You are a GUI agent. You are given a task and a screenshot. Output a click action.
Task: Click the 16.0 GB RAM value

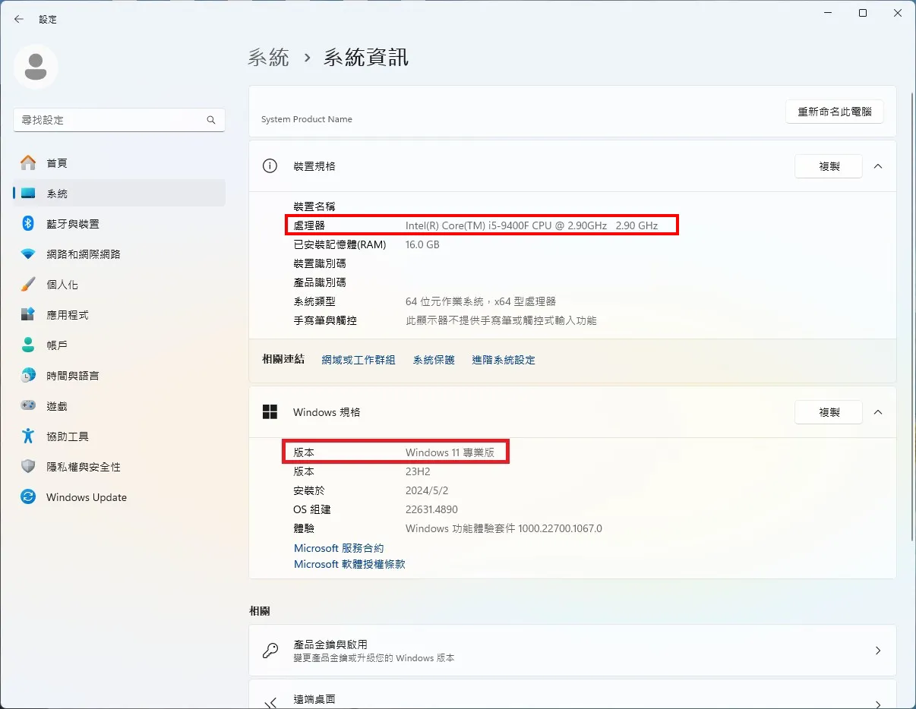click(x=422, y=244)
